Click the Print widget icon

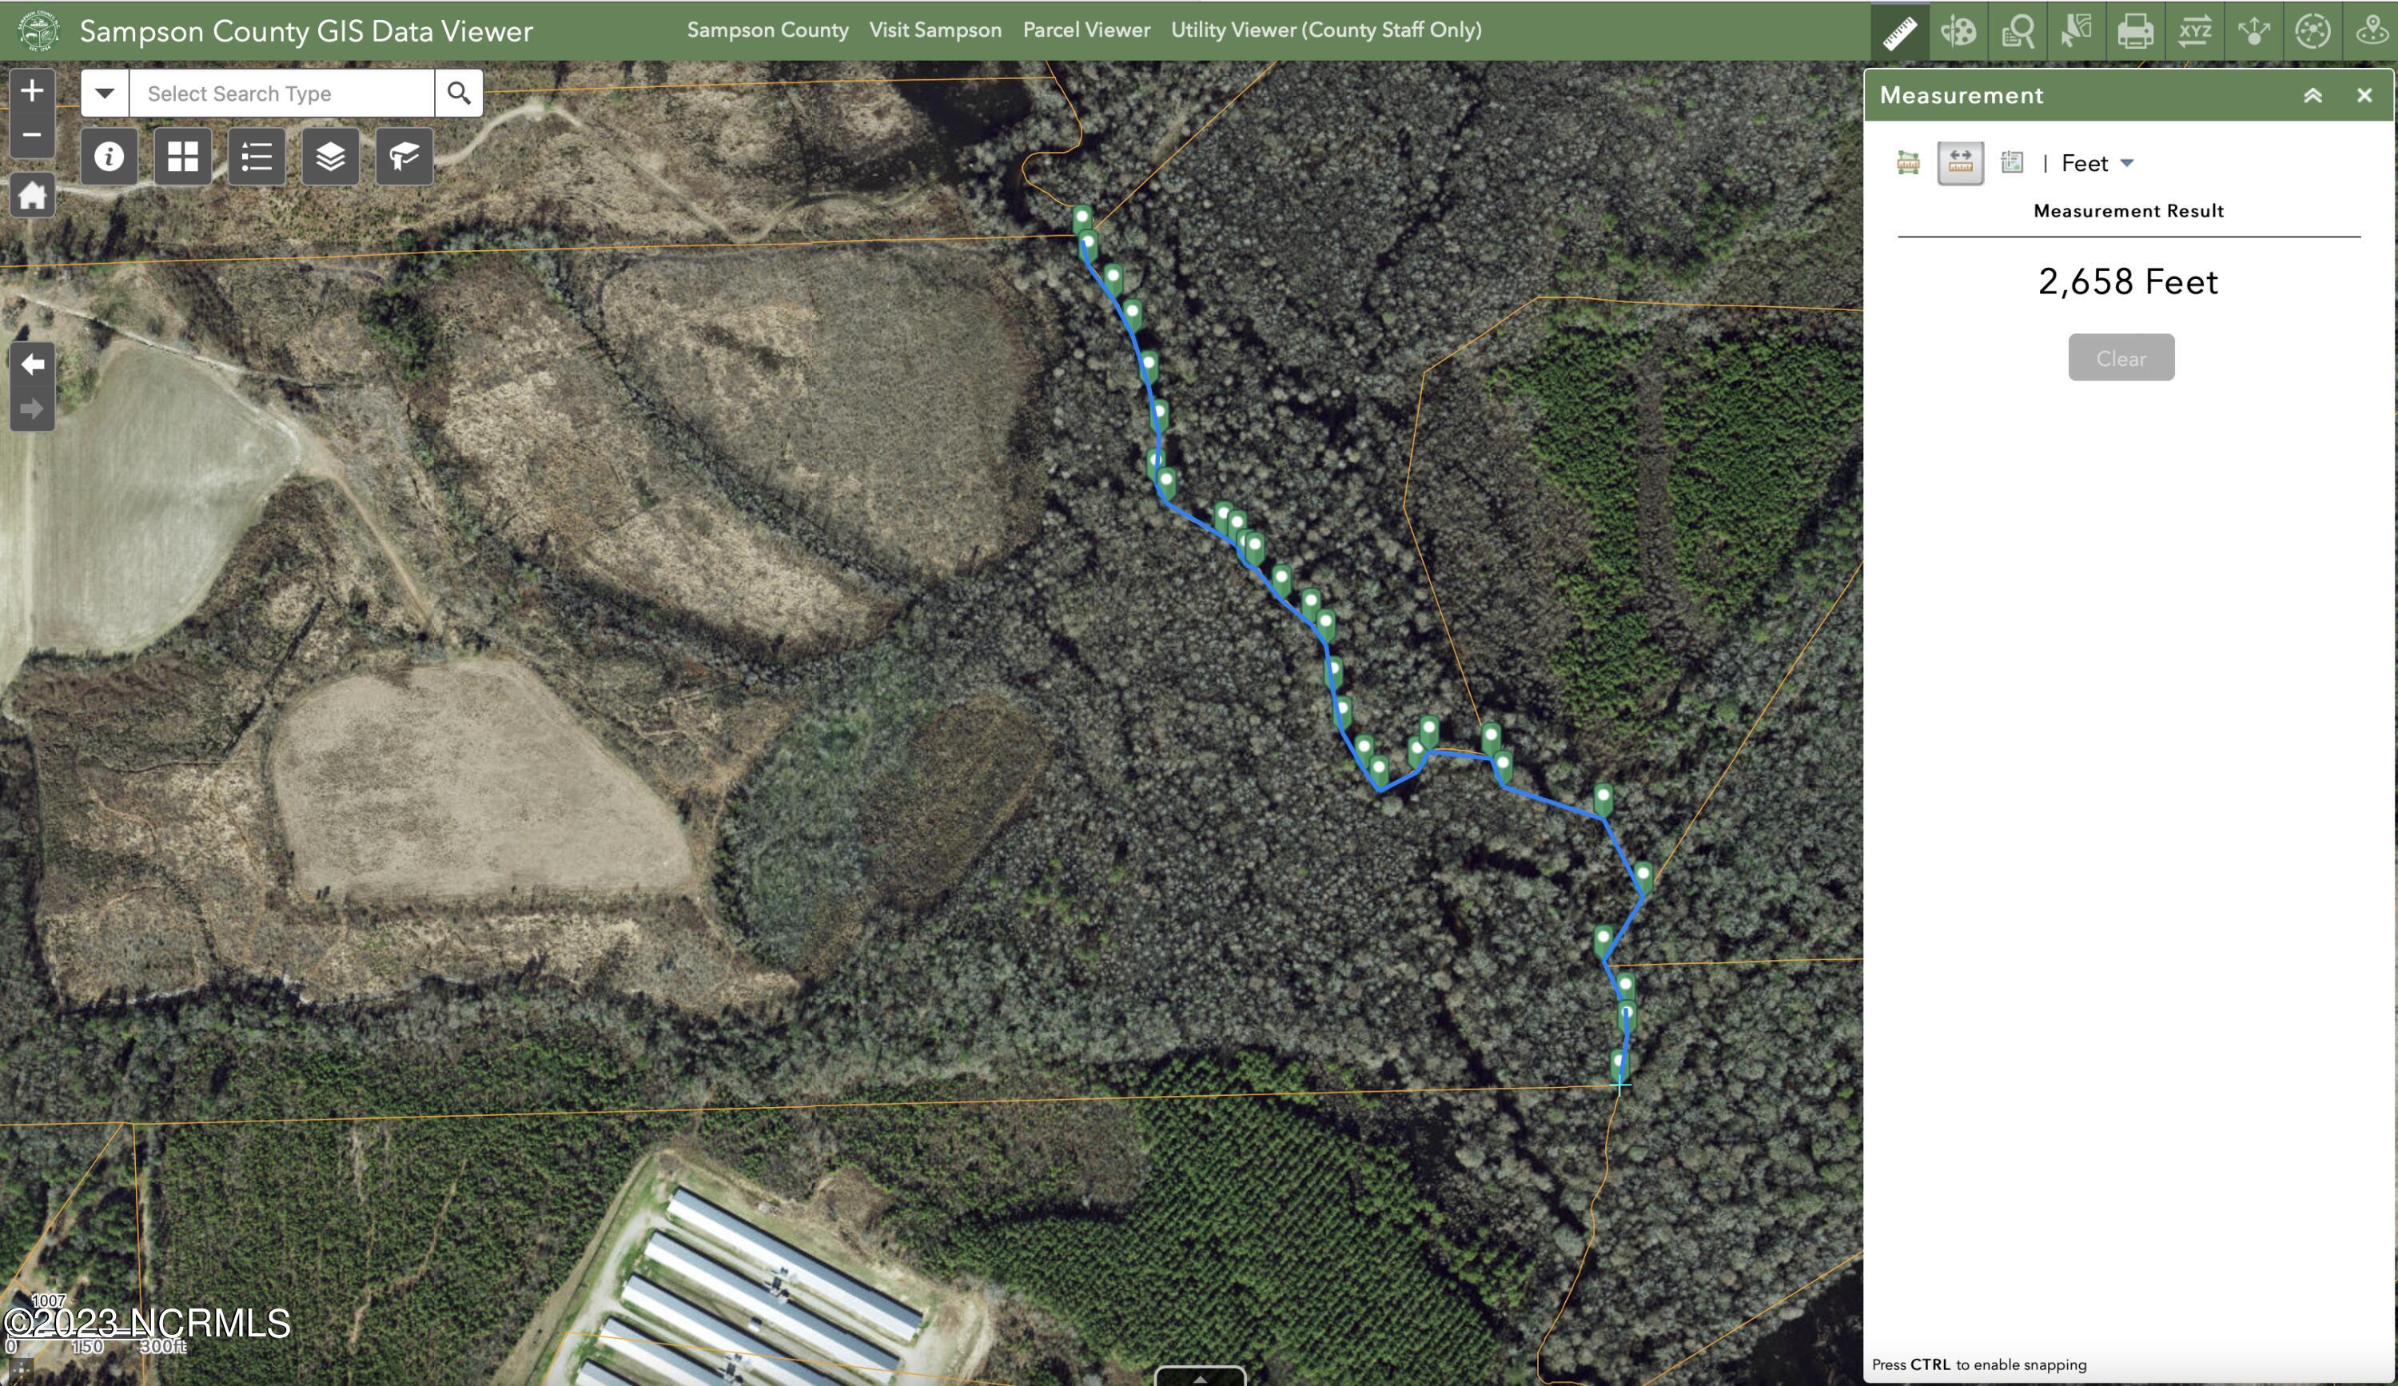[x=2135, y=31]
